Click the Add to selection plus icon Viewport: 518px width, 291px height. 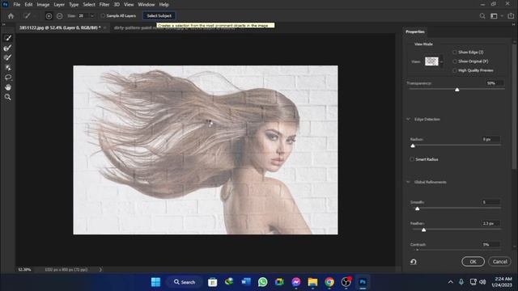click(49, 16)
